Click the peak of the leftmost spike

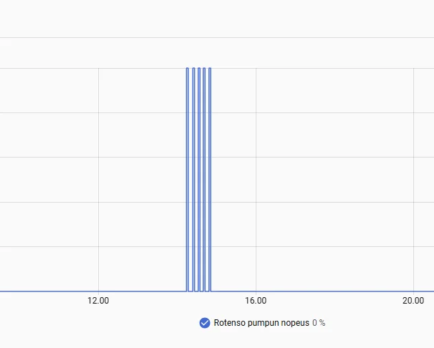[188, 68]
